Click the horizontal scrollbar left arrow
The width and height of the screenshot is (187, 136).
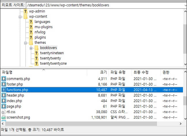3,124
